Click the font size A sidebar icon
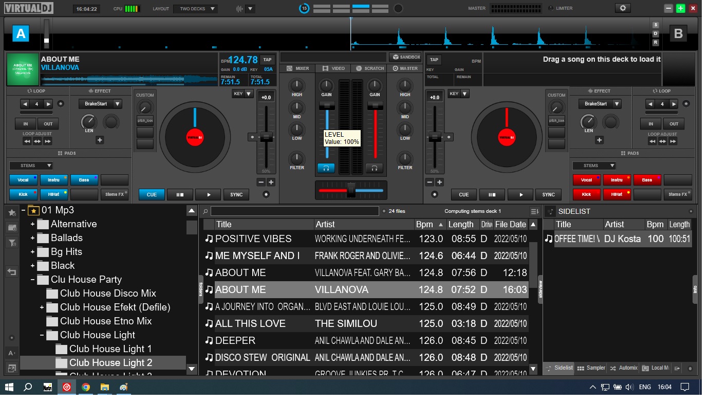 [12, 353]
